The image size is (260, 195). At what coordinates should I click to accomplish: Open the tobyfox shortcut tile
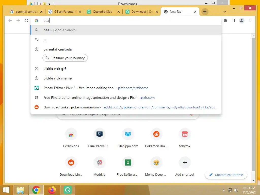[185, 138]
